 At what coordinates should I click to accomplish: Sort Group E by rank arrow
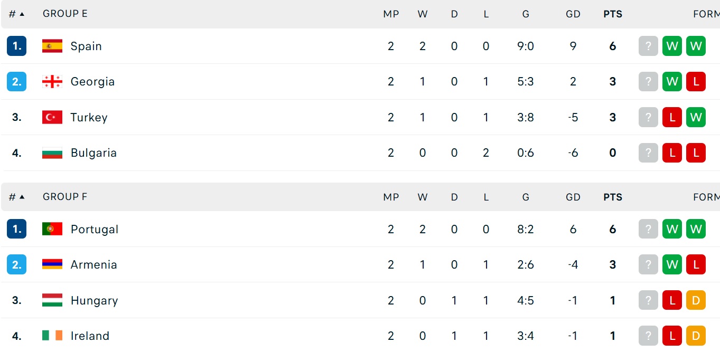pos(22,14)
